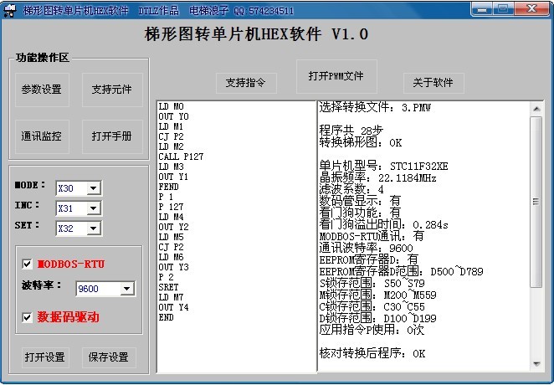Screen dimensions: 554x385
Task: Save settings with the 保存设置 button
Action: click(108, 357)
